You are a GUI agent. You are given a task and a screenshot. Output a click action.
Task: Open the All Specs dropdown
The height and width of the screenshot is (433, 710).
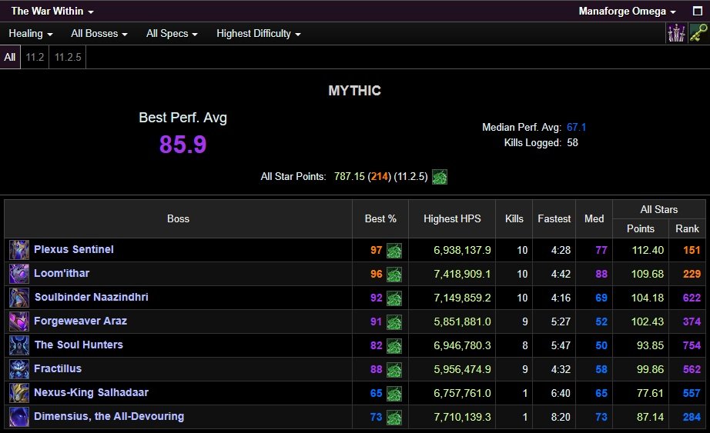[172, 34]
